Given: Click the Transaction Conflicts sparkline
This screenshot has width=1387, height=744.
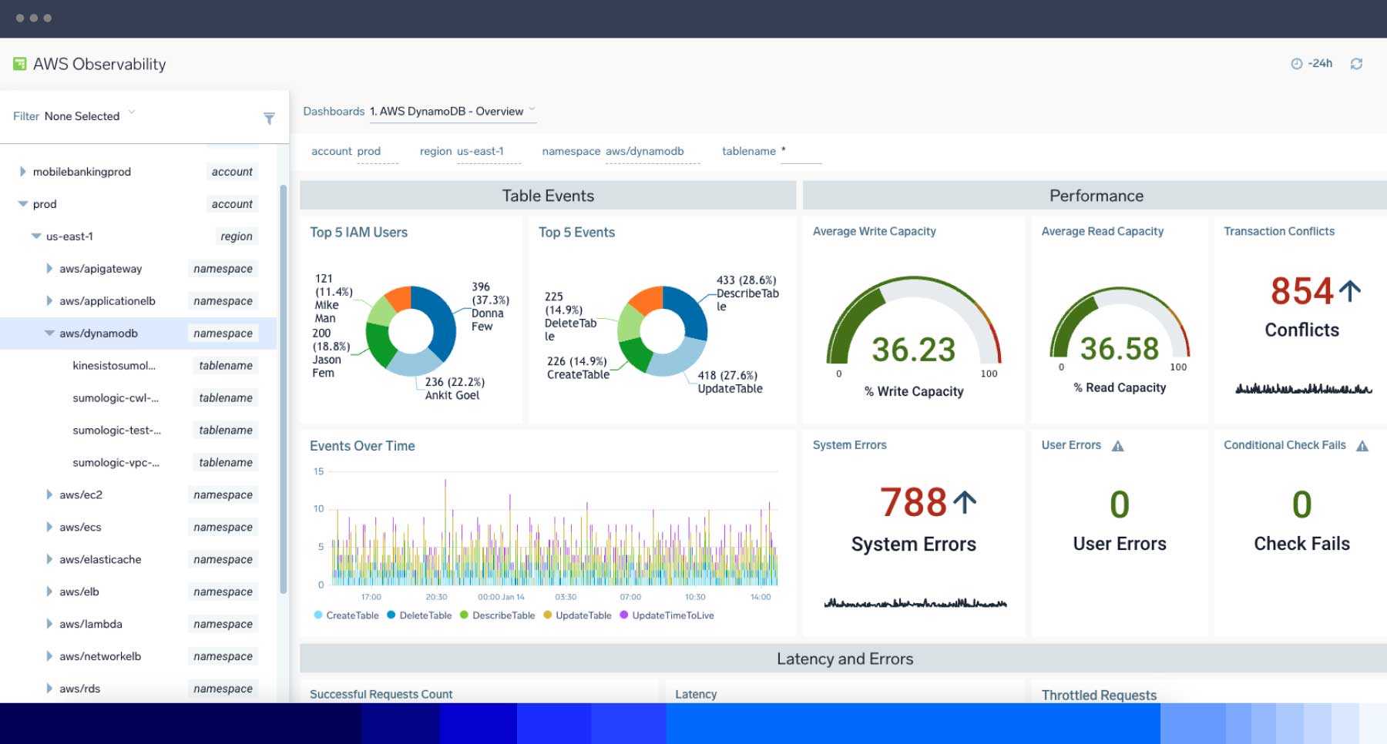Looking at the screenshot, I should pyautogui.click(x=1304, y=389).
